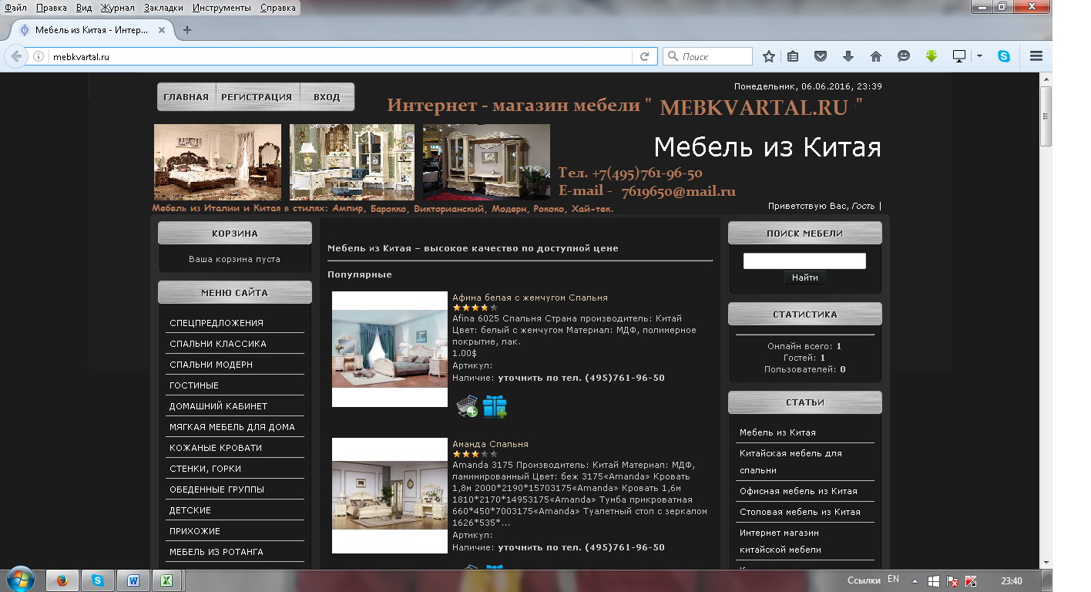Click the green download arrow extension icon

pos(932,56)
